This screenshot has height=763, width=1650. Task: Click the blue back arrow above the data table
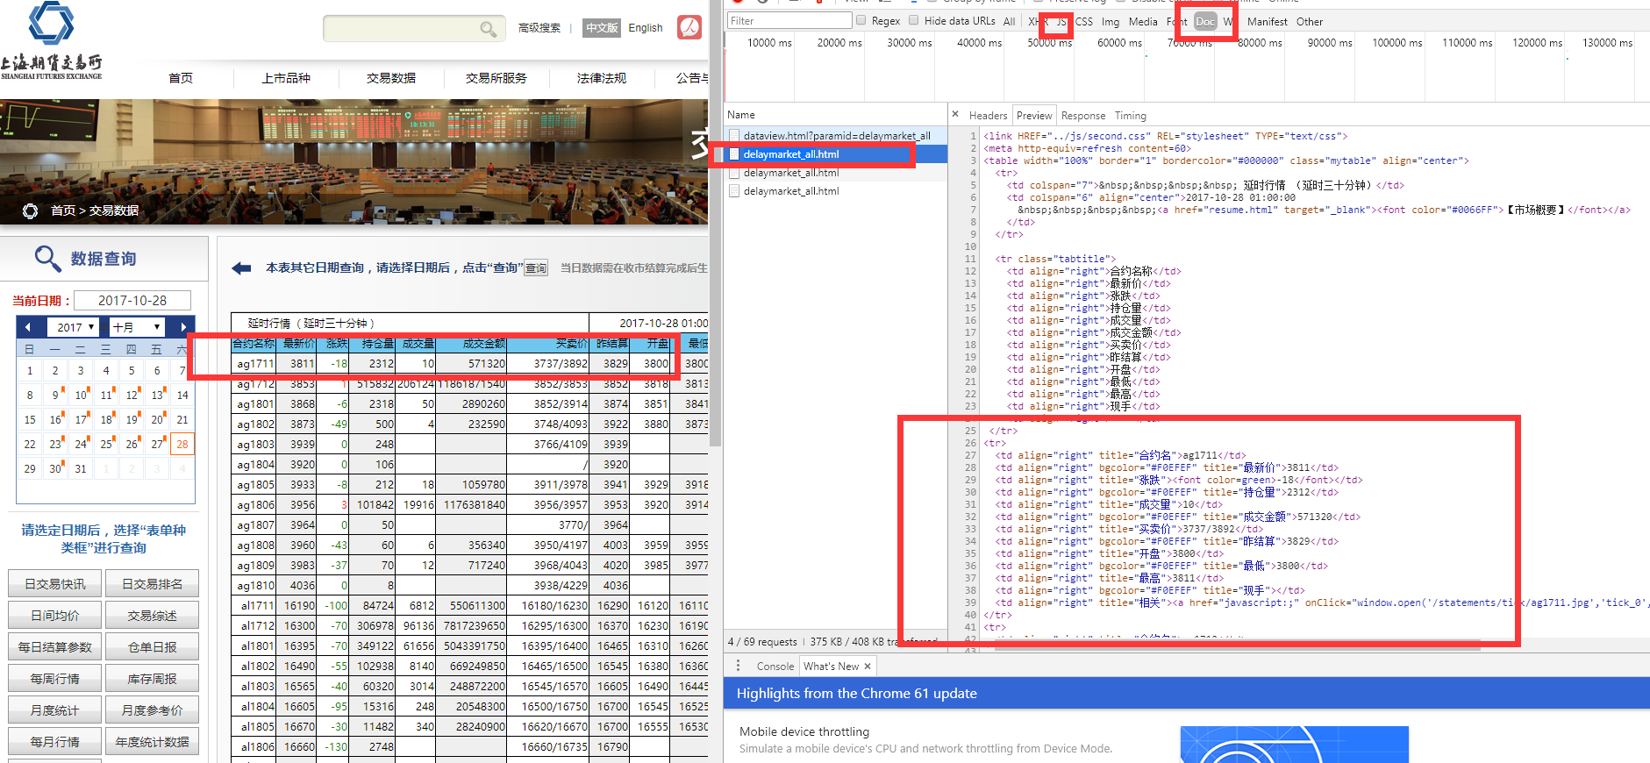(x=241, y=268)
